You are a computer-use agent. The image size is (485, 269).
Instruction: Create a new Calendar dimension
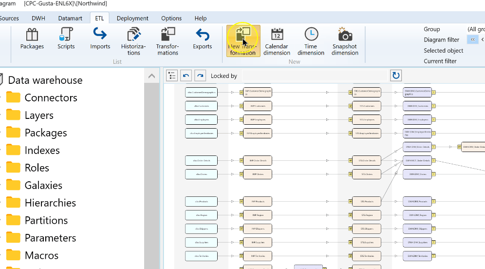277,41
